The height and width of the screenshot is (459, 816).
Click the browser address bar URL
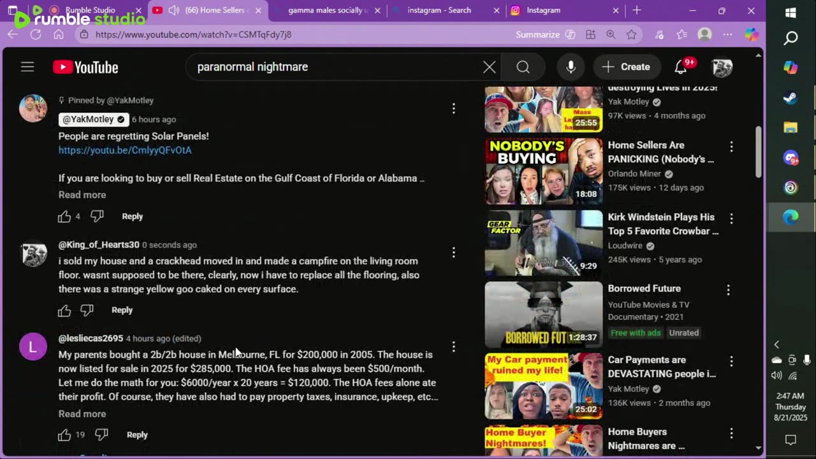coord(193,34)
